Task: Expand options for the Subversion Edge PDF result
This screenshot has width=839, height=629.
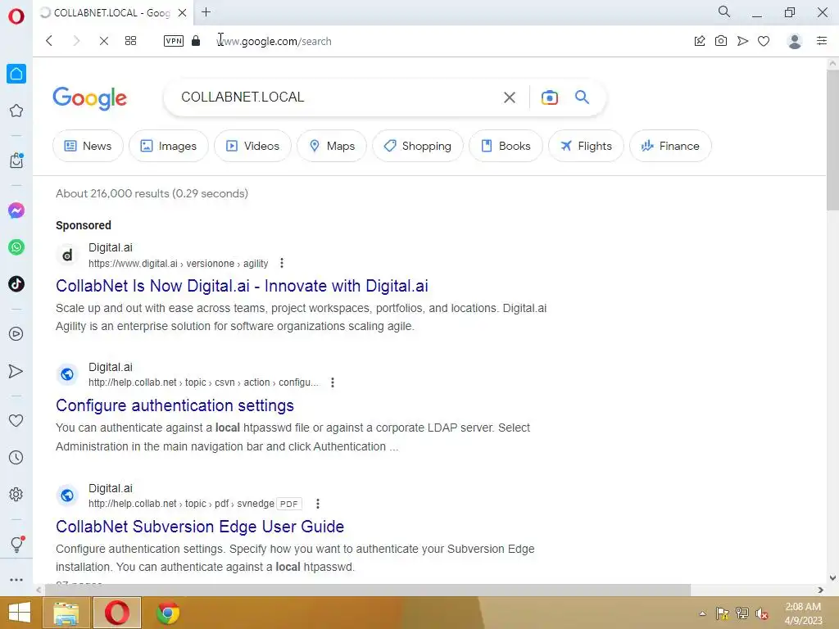Action: (x=317, y=504)
